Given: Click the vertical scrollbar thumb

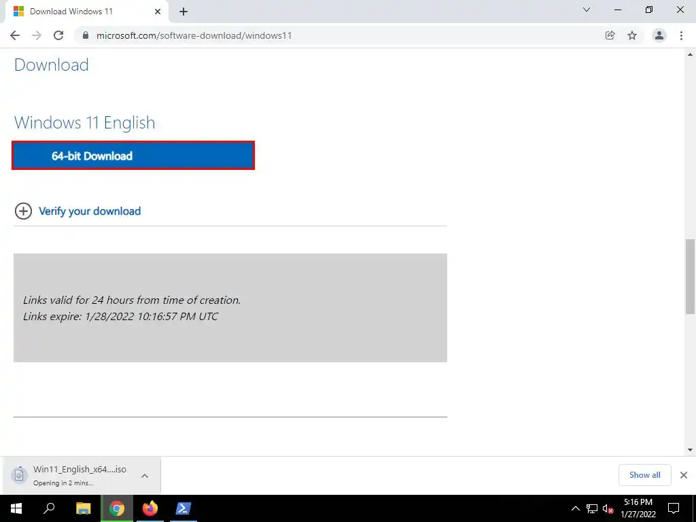Looking at the screenshot, I should pyautogui.click(x=690, y=277).
